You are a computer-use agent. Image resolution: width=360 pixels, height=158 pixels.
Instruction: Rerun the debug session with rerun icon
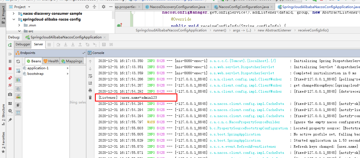click(x=10, y=45)
